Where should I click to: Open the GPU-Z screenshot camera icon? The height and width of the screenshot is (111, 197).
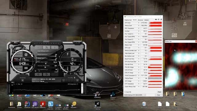156,19
